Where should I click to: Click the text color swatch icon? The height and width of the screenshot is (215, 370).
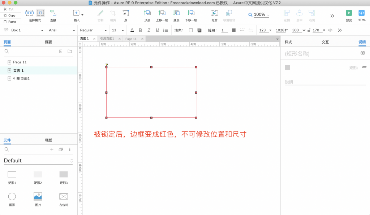click(132, 30)
